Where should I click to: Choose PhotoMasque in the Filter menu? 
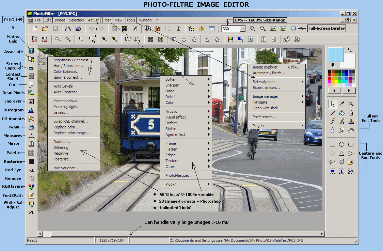click(186, 175)
